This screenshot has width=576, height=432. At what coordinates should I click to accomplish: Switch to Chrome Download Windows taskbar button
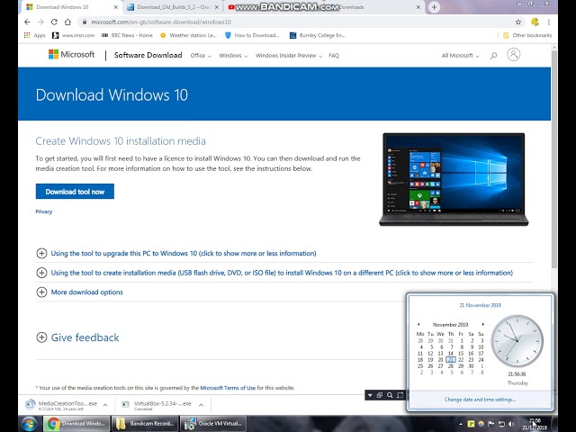pos(76,424)
